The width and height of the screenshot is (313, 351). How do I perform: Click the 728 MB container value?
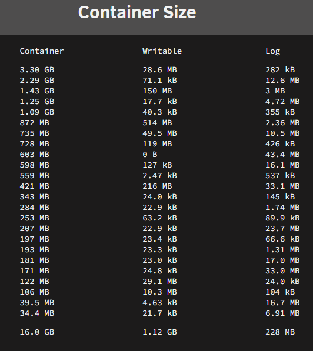(x=35, y=144)
